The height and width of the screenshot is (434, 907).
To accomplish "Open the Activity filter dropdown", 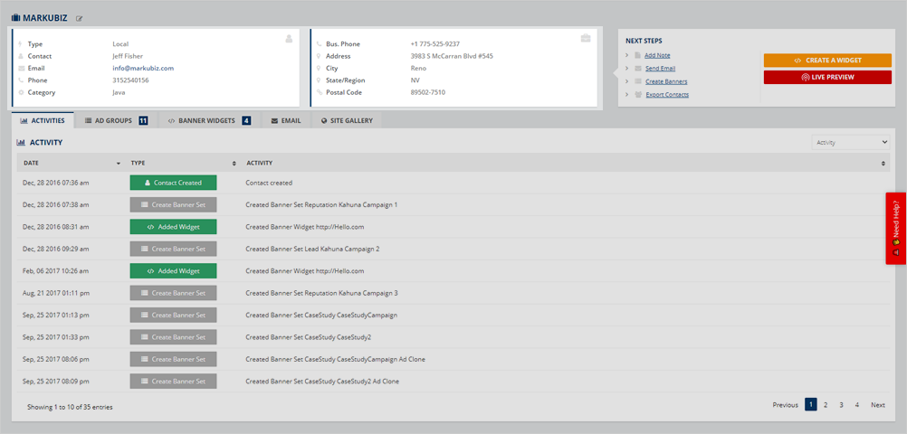I will (x=850, y=142).
